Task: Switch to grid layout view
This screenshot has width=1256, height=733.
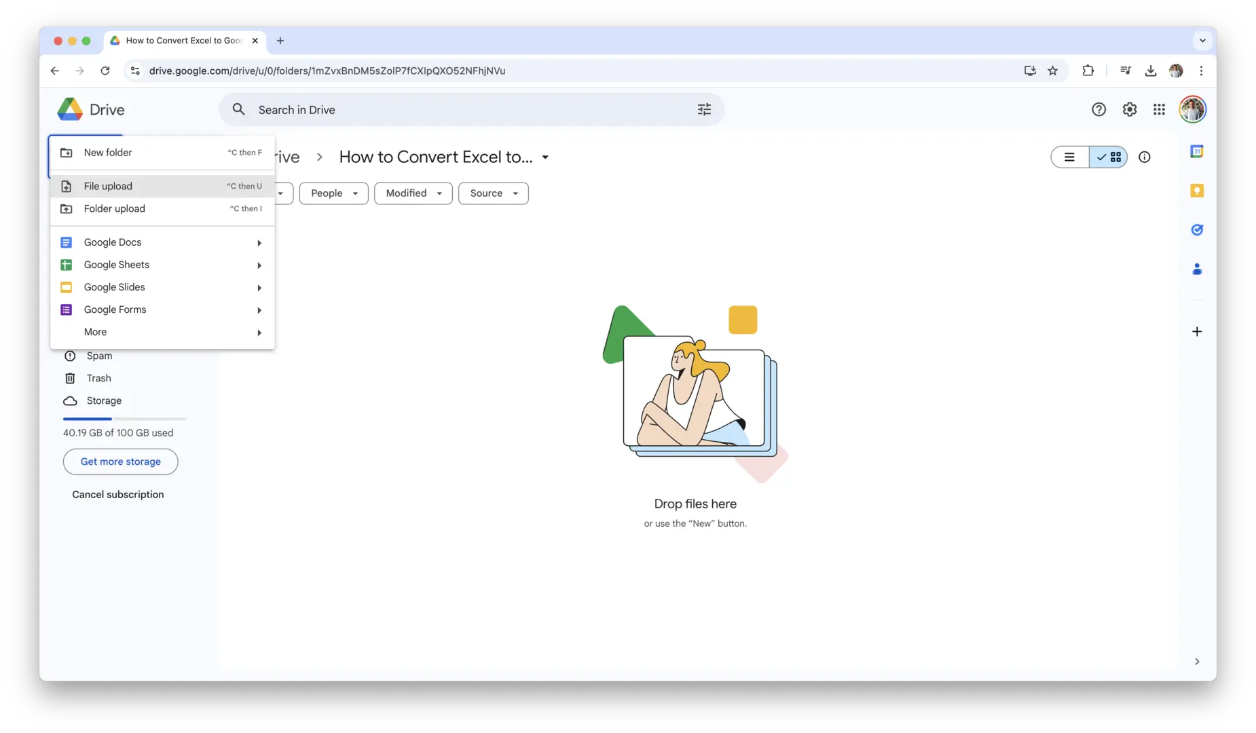Action: [x=1109, y=157]
